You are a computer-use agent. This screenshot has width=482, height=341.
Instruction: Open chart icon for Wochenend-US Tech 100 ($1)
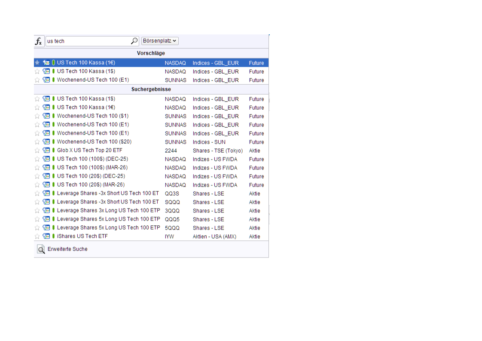[46, 116]
